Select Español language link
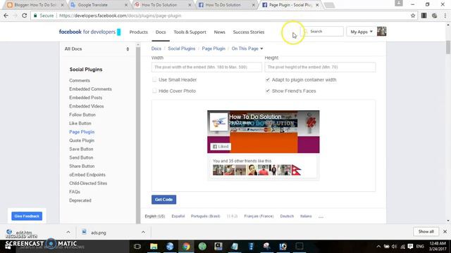This screenshot has width=451, height=253. coord(178,216)
